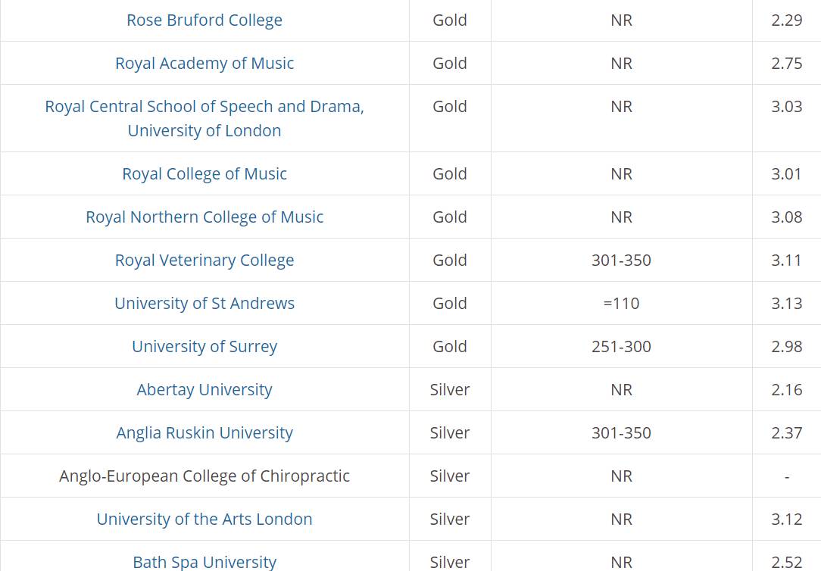
Task: Open the Royal College of Music link
Action: [x=204, y=173]
